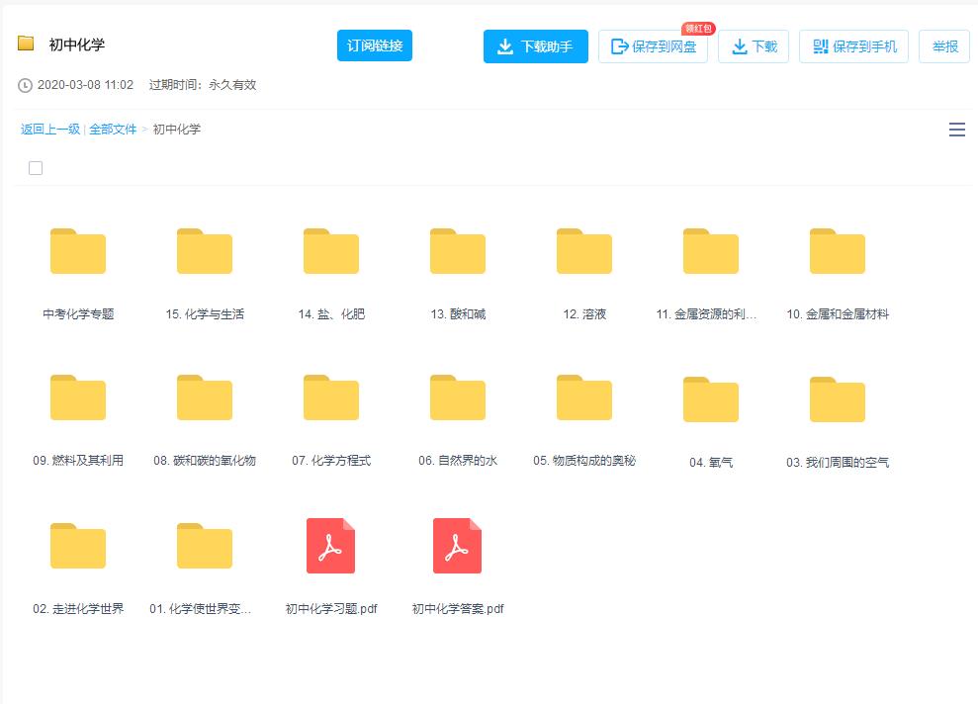
Task: Select the 12. 溶液 folder
Action: pos(583,251)
